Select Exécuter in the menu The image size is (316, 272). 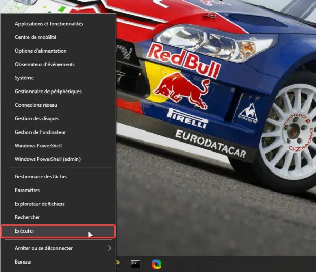58,231
